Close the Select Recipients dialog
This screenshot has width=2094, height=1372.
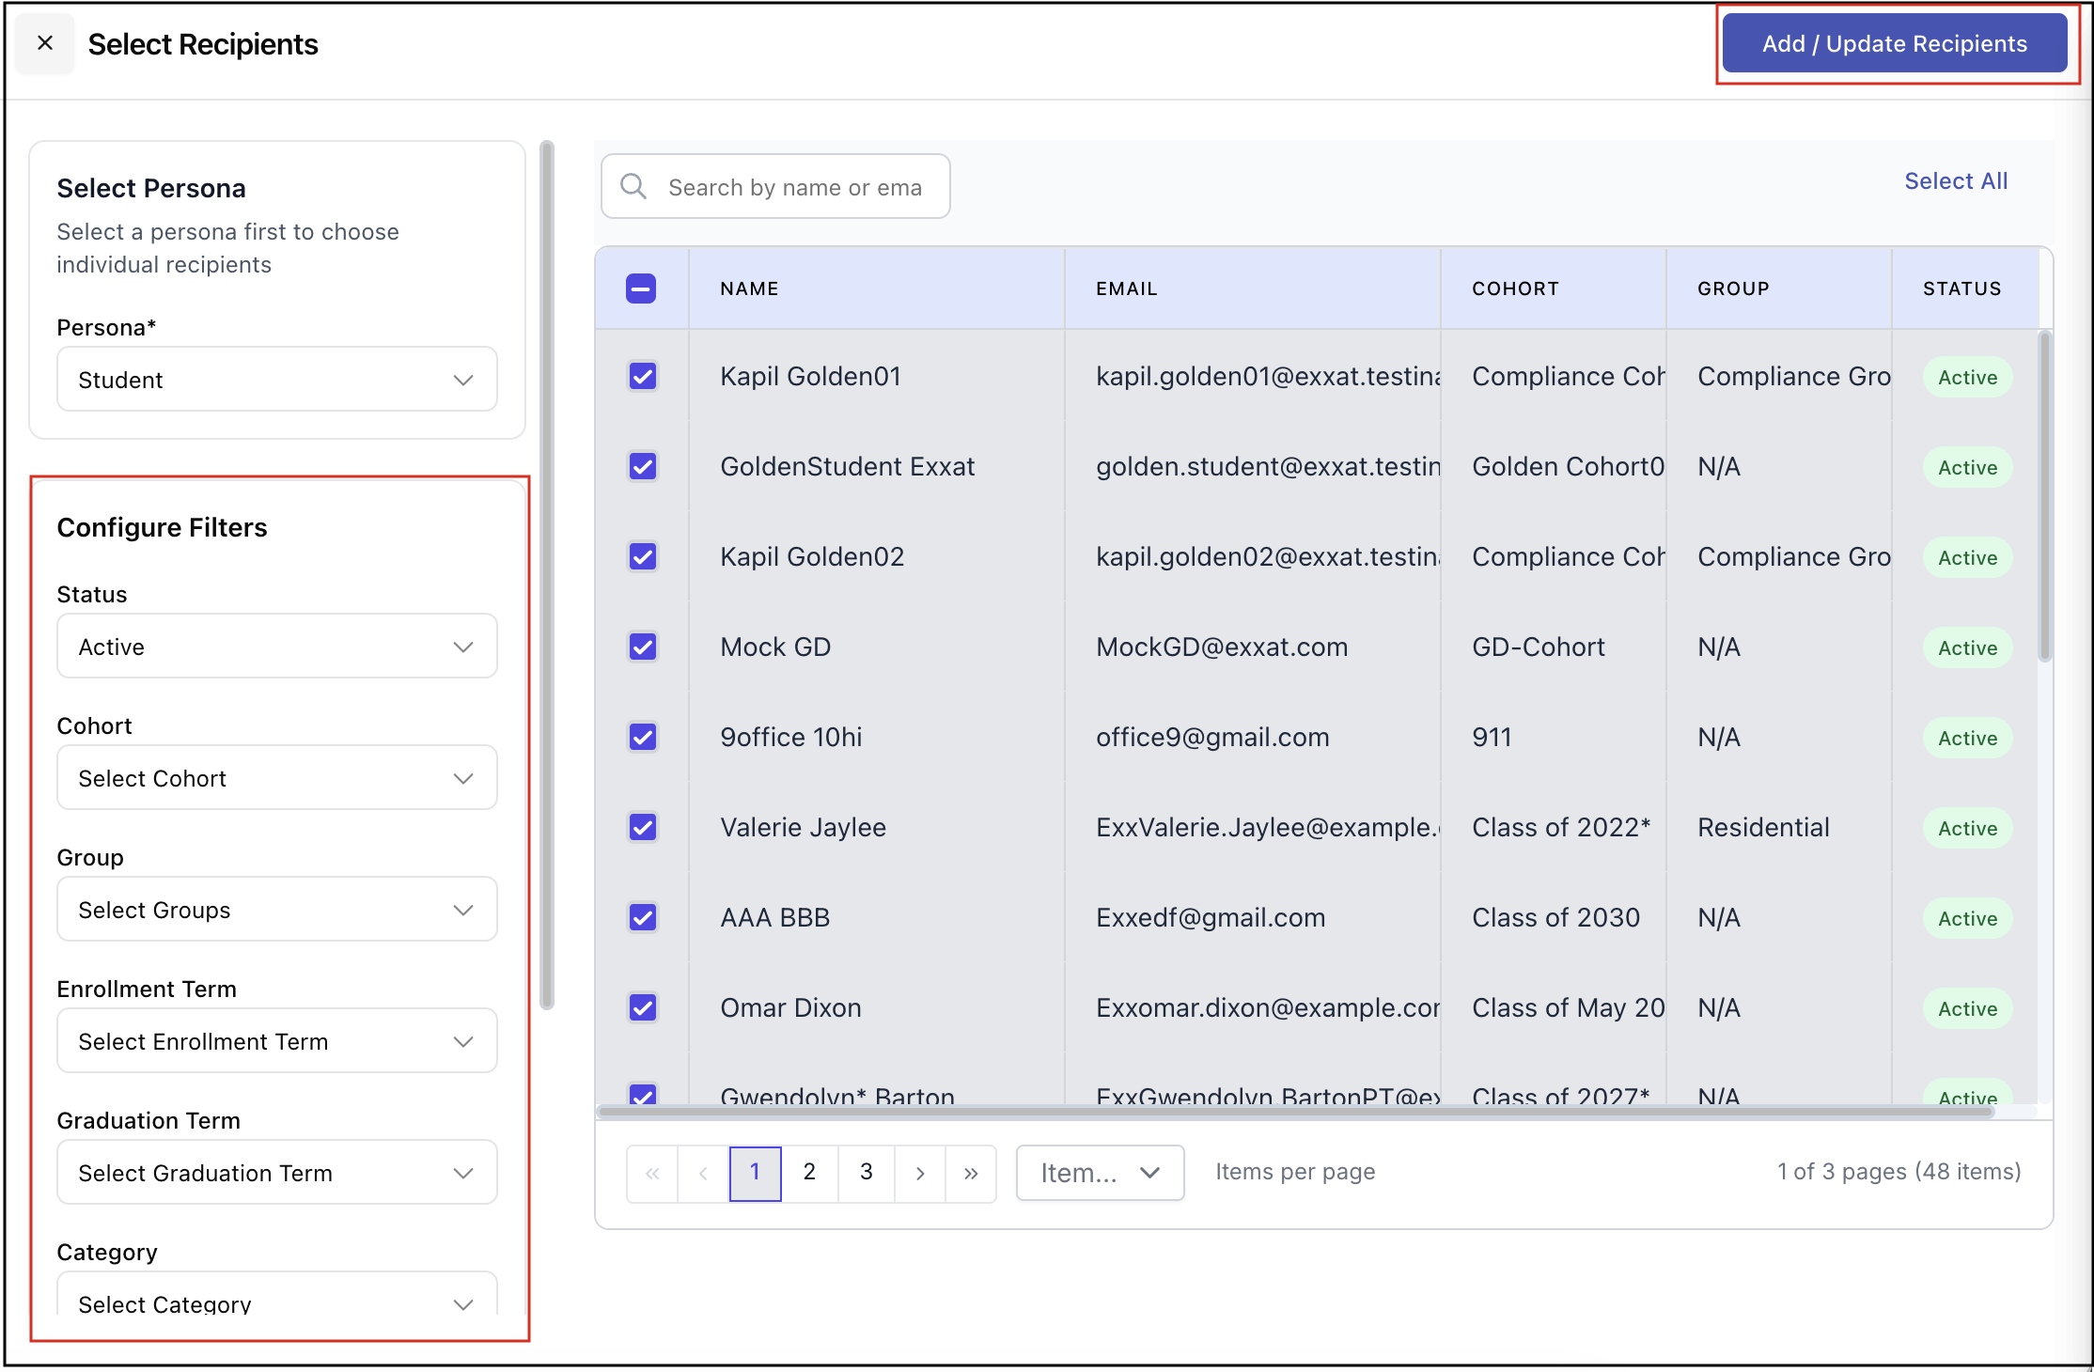click(x=44, y=43)
